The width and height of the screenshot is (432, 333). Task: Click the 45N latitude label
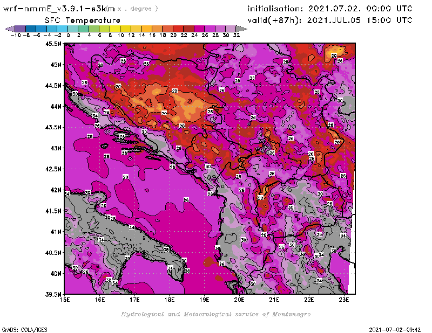tap(56, 65)
